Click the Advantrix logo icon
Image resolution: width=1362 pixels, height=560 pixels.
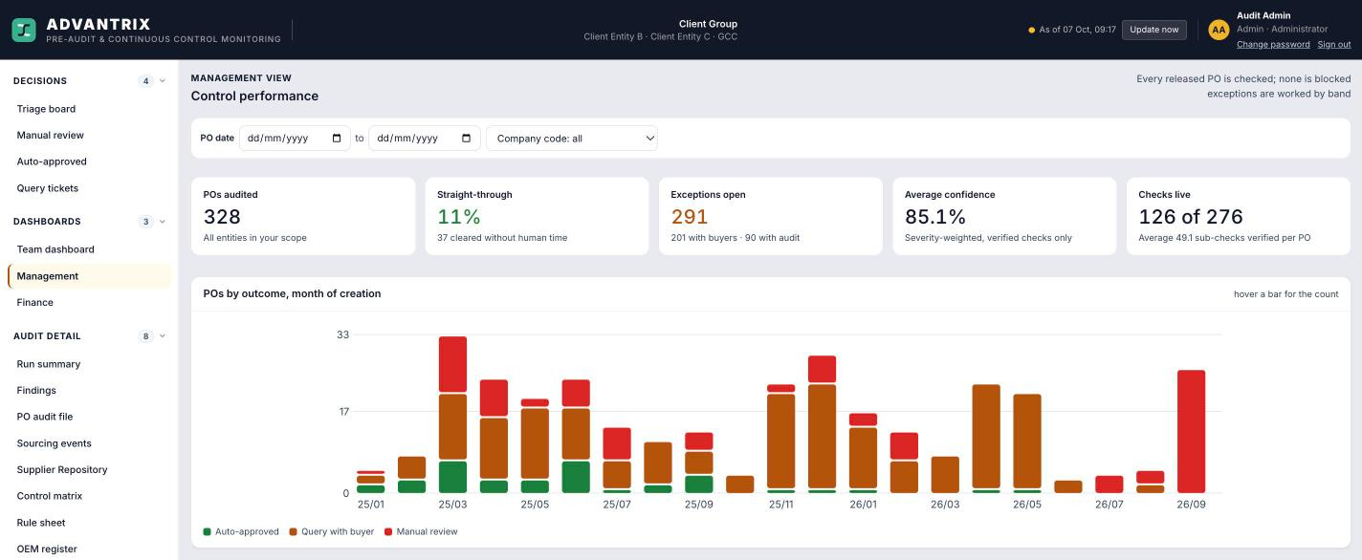(24, 30)
